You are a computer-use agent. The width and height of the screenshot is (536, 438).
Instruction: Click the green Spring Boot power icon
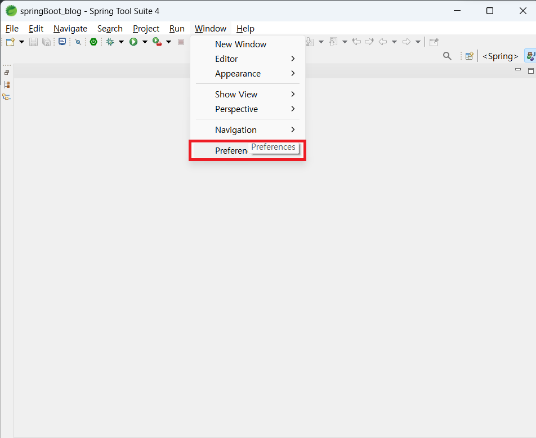coord(93,42)
